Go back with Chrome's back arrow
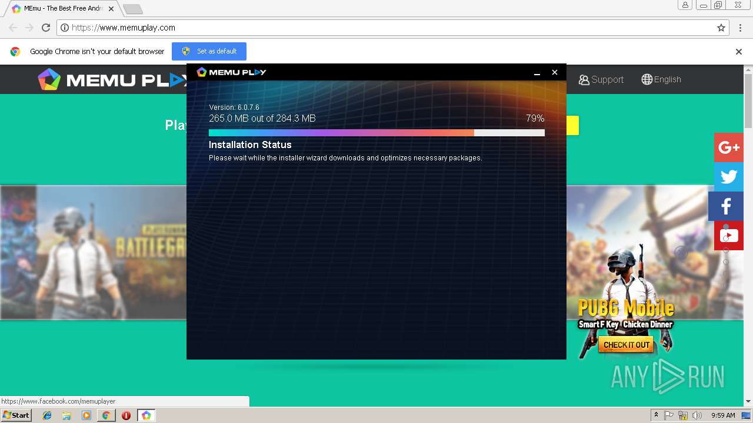Image resolution: width=753 pixels, height=423 pixels. click(13, 28)
